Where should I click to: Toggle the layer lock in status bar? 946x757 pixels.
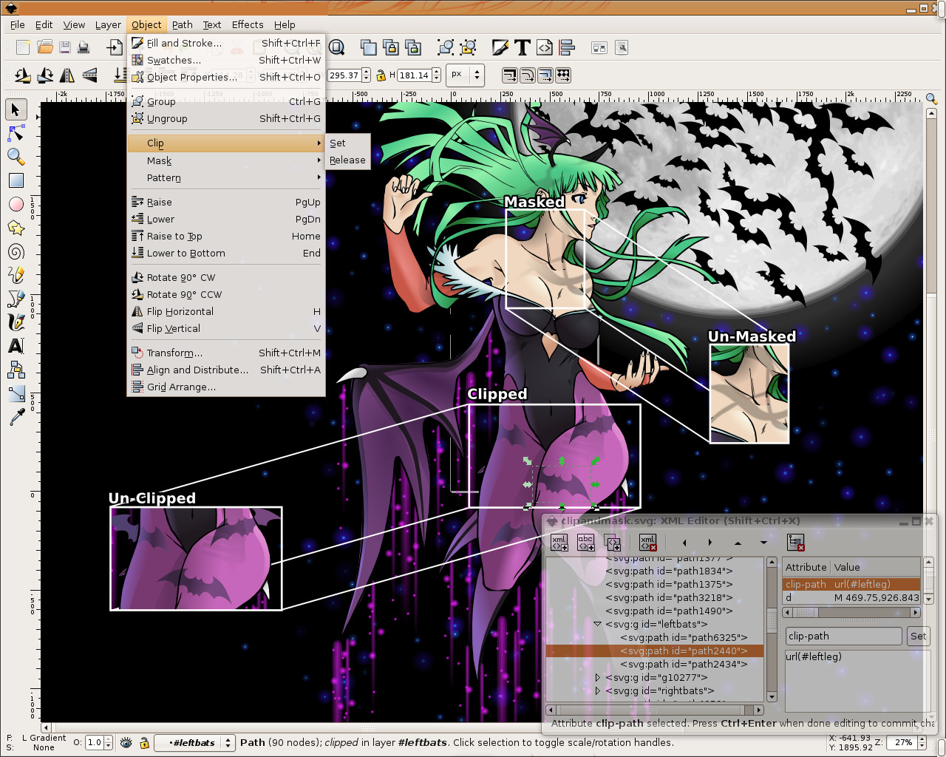(x=144, y=743)
